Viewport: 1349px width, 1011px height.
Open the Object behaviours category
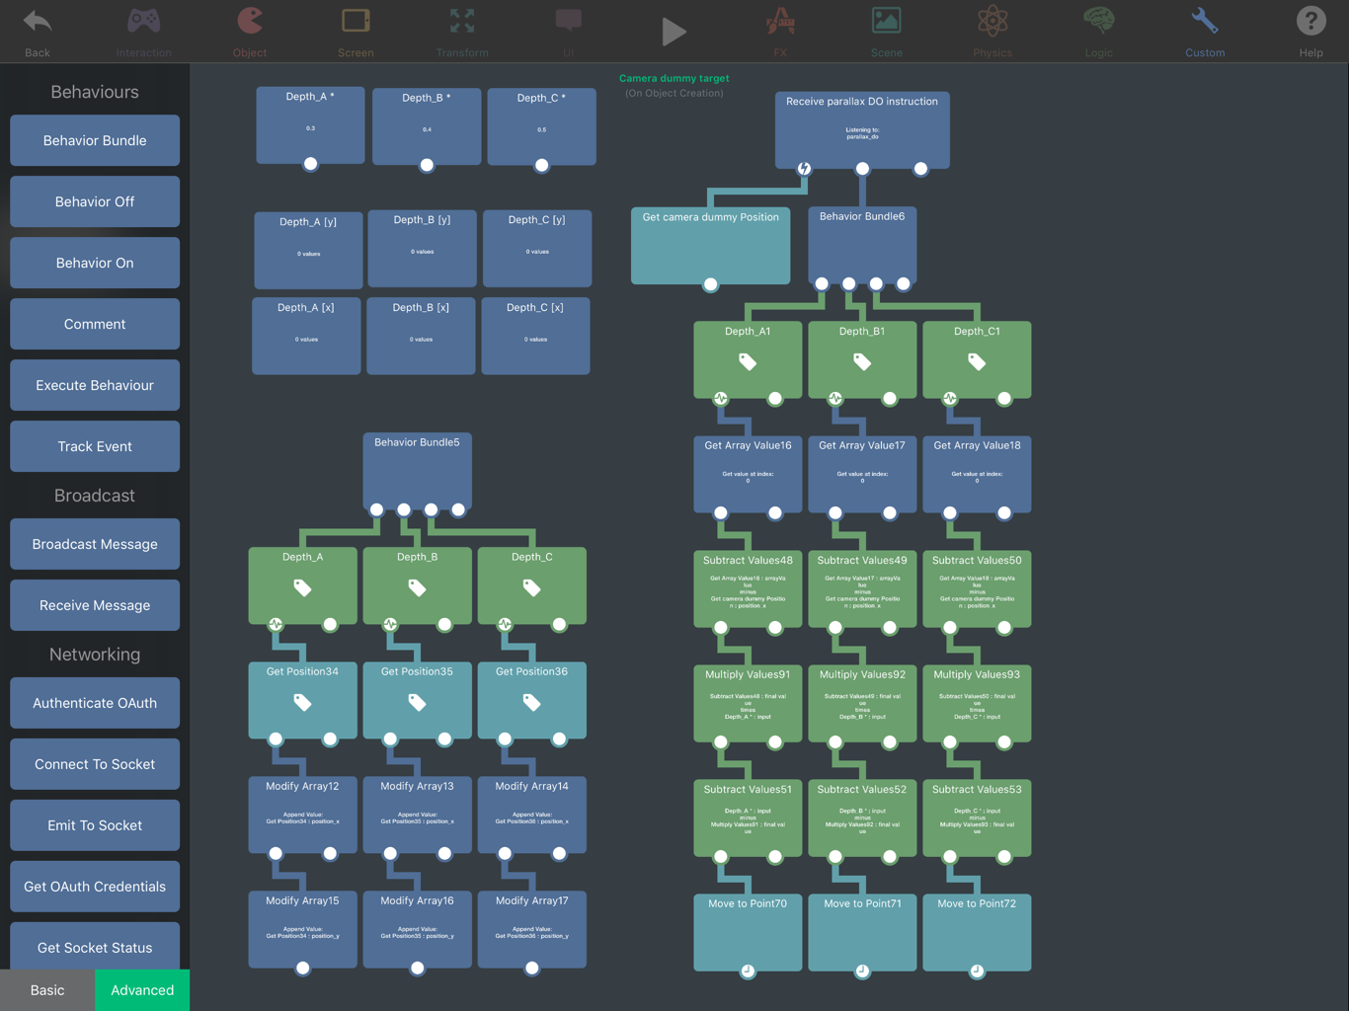click(250, 22)
